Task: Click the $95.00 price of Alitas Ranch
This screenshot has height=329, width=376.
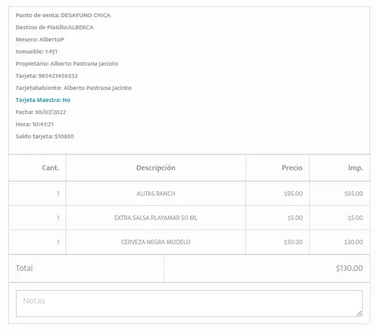Action: [x=293, y=194]
